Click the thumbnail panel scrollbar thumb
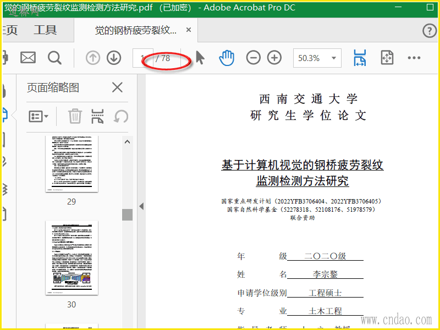This screenshot has width=440, height=330. point(127,215)
